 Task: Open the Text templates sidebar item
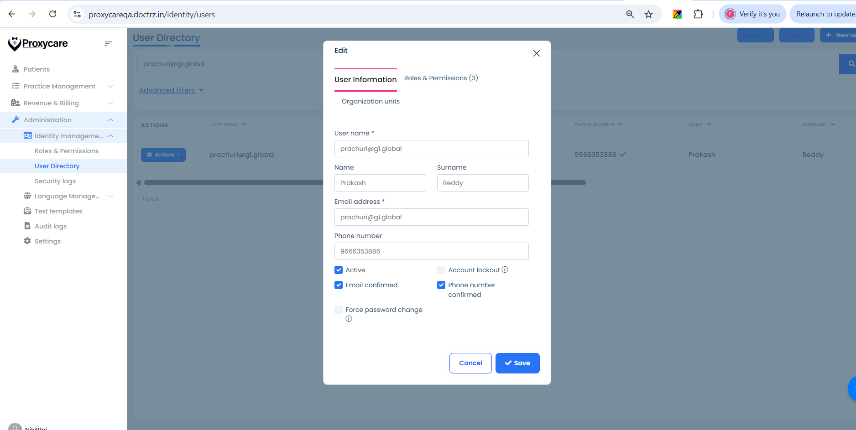pyautogui.click(x=58, y=211)
